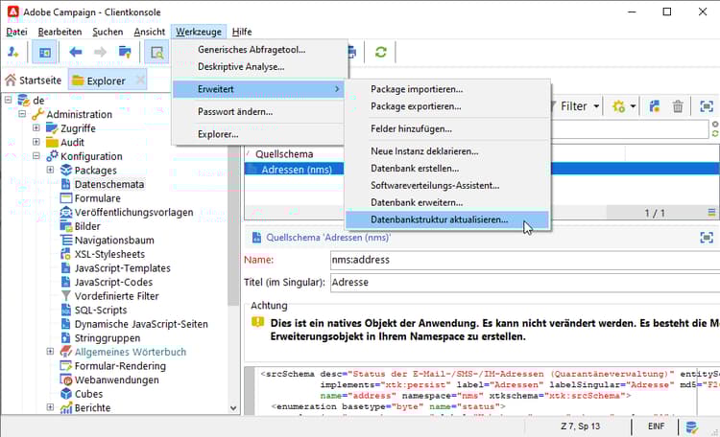The image size is (720, 437).
Task: Click the expand view icon in list toolbar
Action: coord(707,106)
